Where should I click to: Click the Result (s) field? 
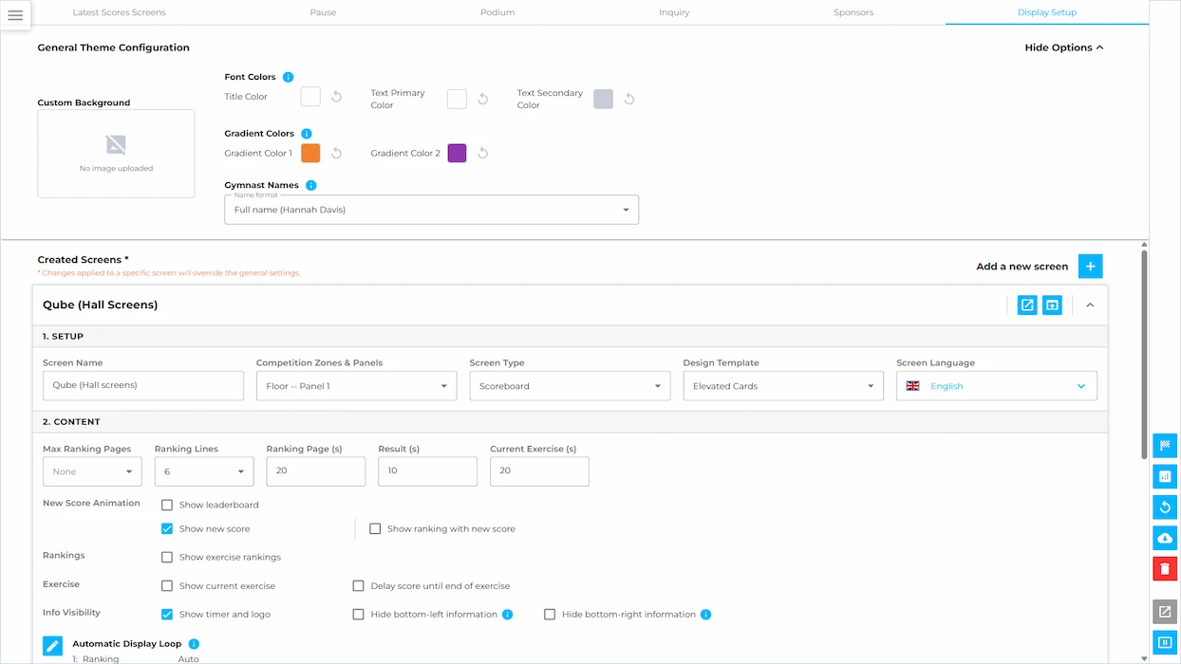(x=427, y=471)
